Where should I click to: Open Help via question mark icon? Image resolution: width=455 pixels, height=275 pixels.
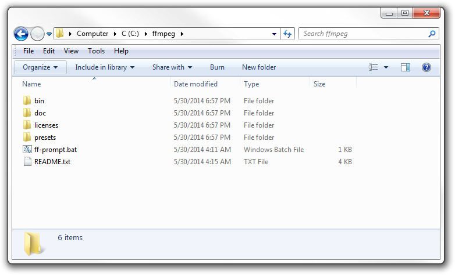point(426,67)
